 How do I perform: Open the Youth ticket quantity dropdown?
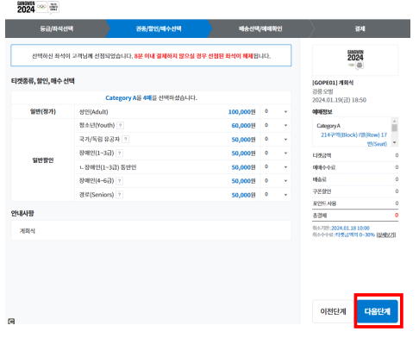[276, 125]
